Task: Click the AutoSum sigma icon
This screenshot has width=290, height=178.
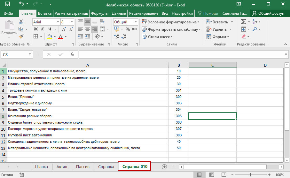Action: pos(243,22)
